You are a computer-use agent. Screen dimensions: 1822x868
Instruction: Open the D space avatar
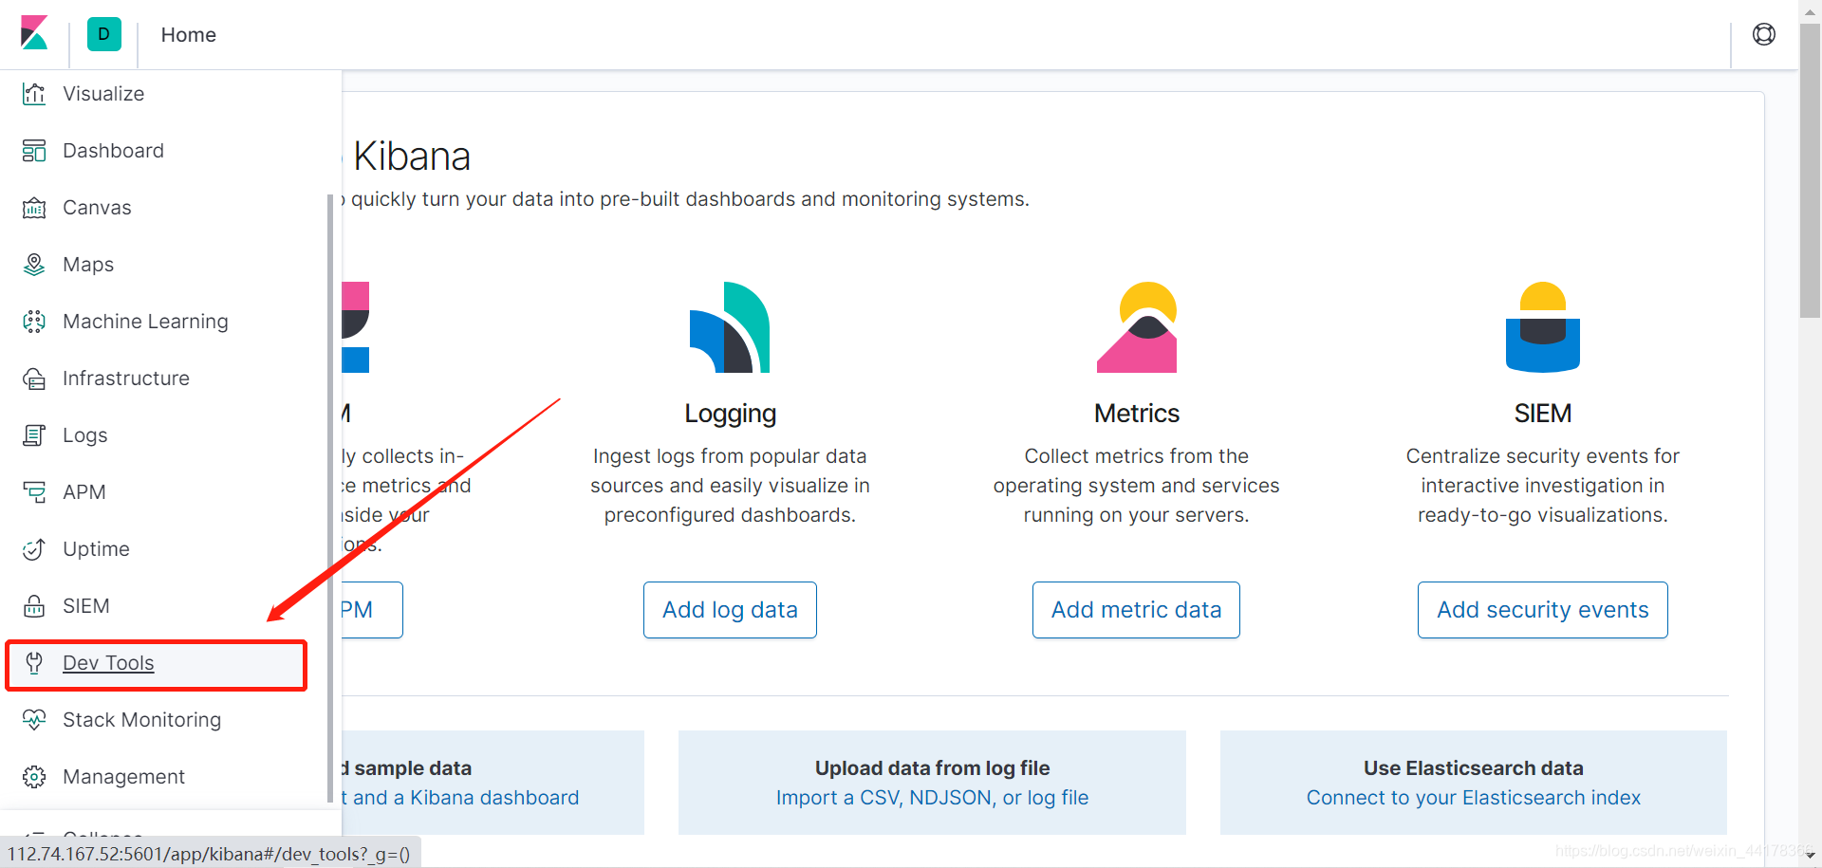[104, 34]
